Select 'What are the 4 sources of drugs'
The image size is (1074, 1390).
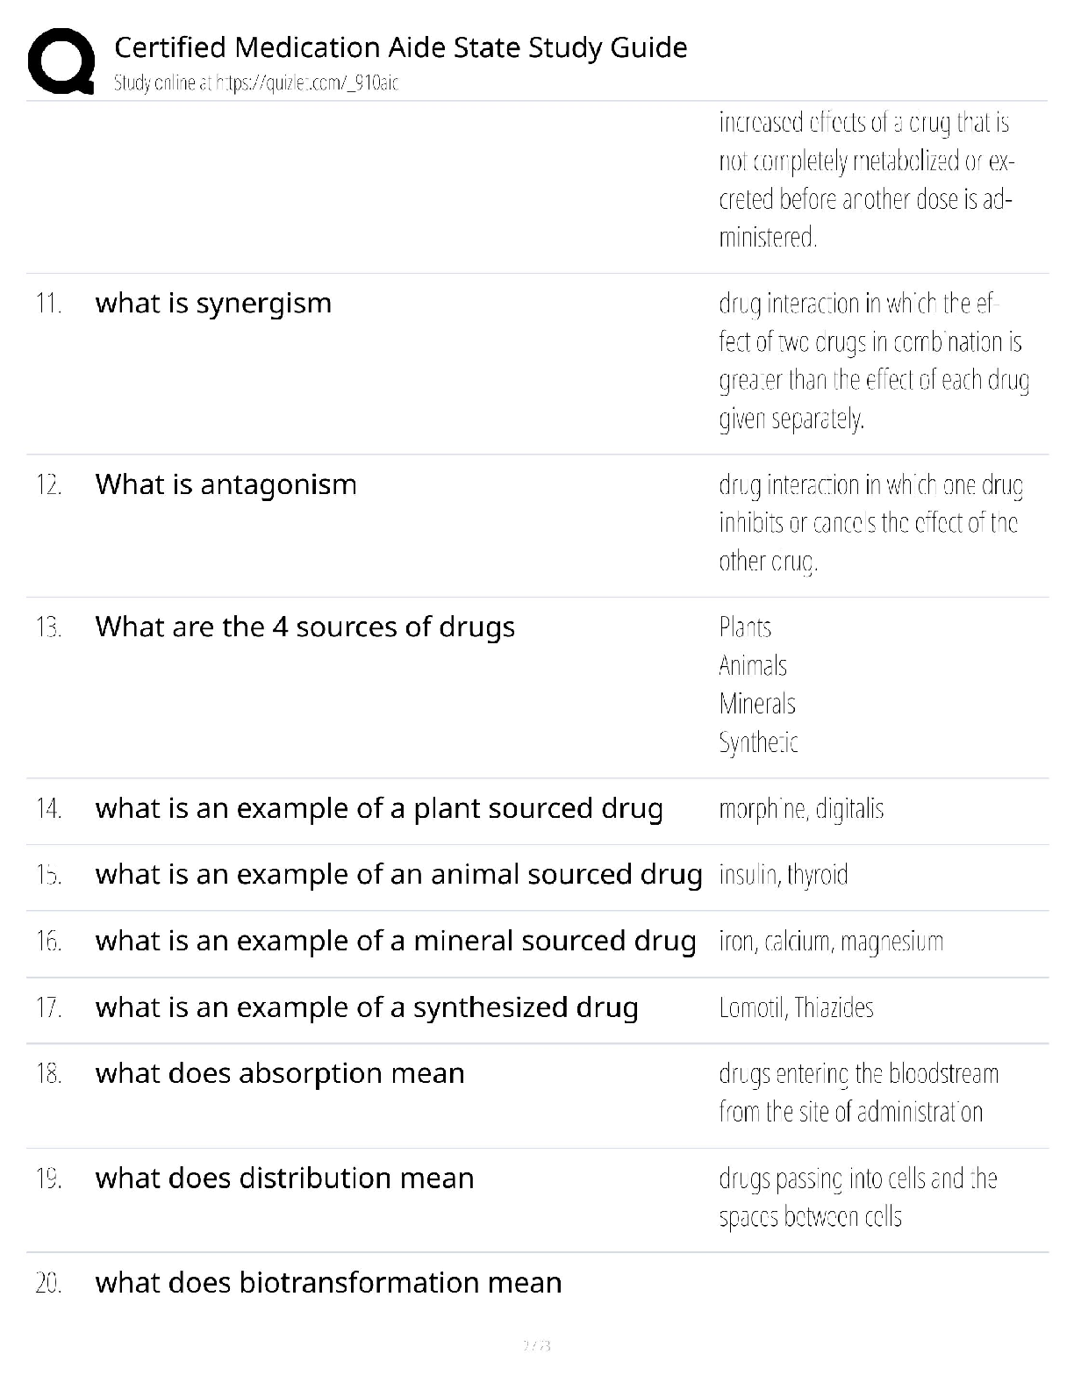pyautogui.click(x=304, y=627)
